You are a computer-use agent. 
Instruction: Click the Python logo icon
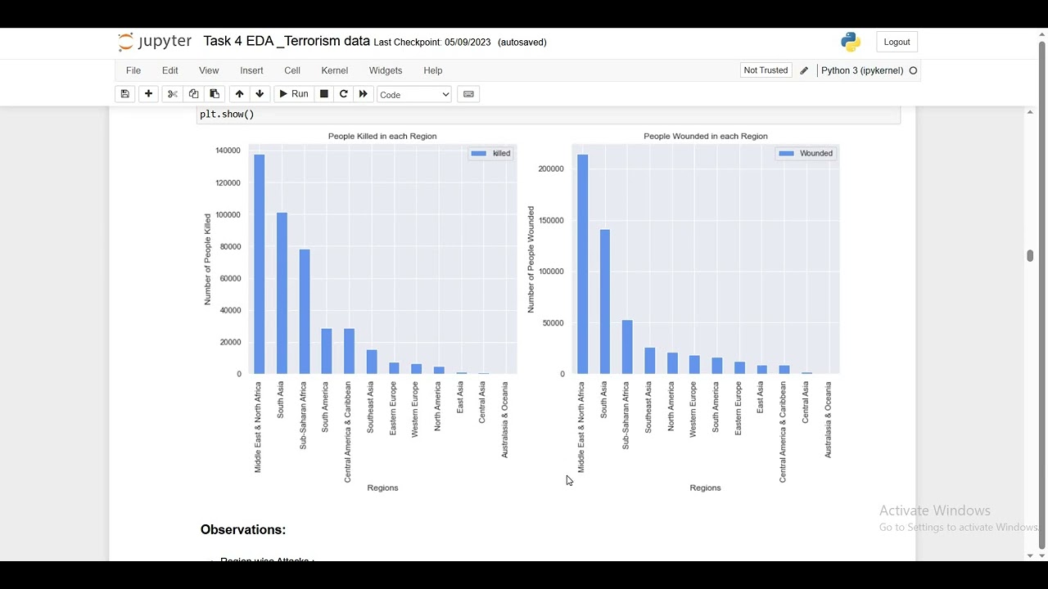pos(851,42)
